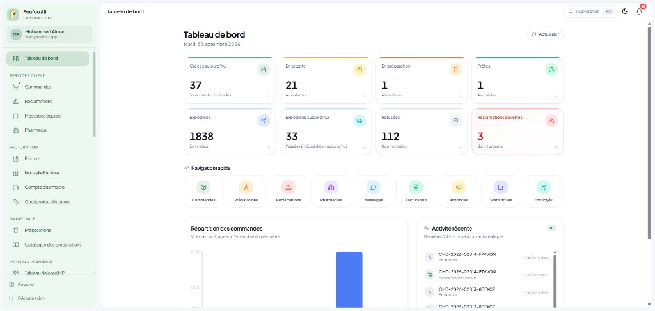This screenshot has width=655, height=311.
Task: Click the Expédiées paper plane icon
Action: click(x=264, y=121)
